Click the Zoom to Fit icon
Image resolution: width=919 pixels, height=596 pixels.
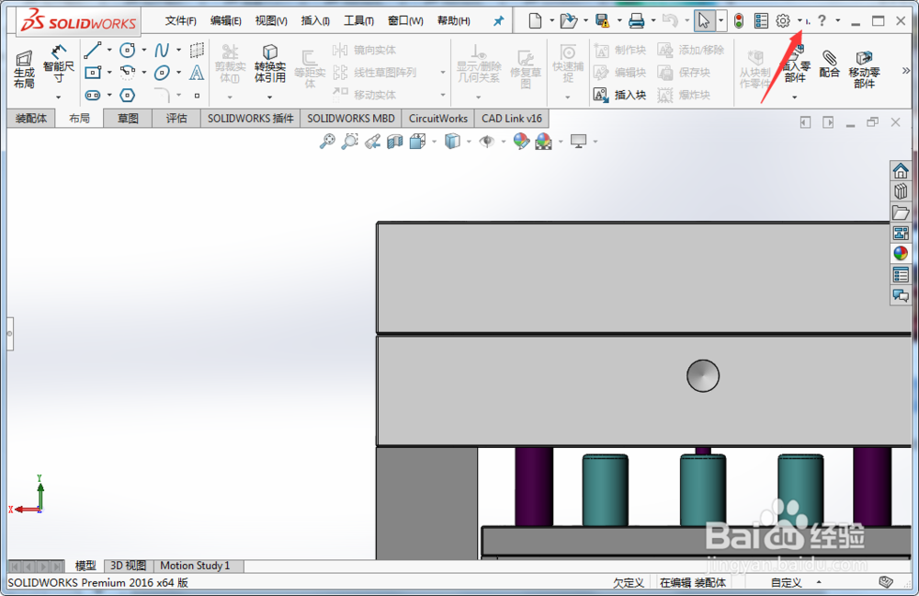click(x=327, y=142)
